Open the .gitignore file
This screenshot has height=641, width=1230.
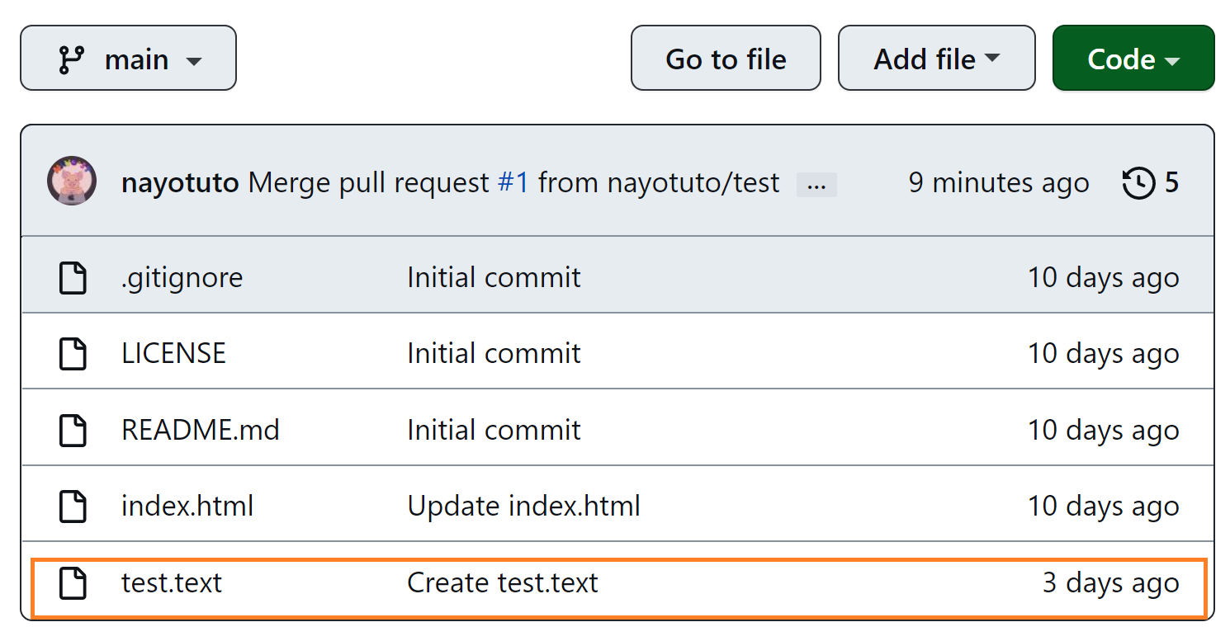point(182,278)
